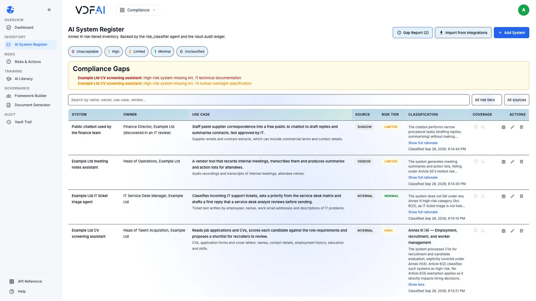Click the SHADOW source badge

(364, 127)
